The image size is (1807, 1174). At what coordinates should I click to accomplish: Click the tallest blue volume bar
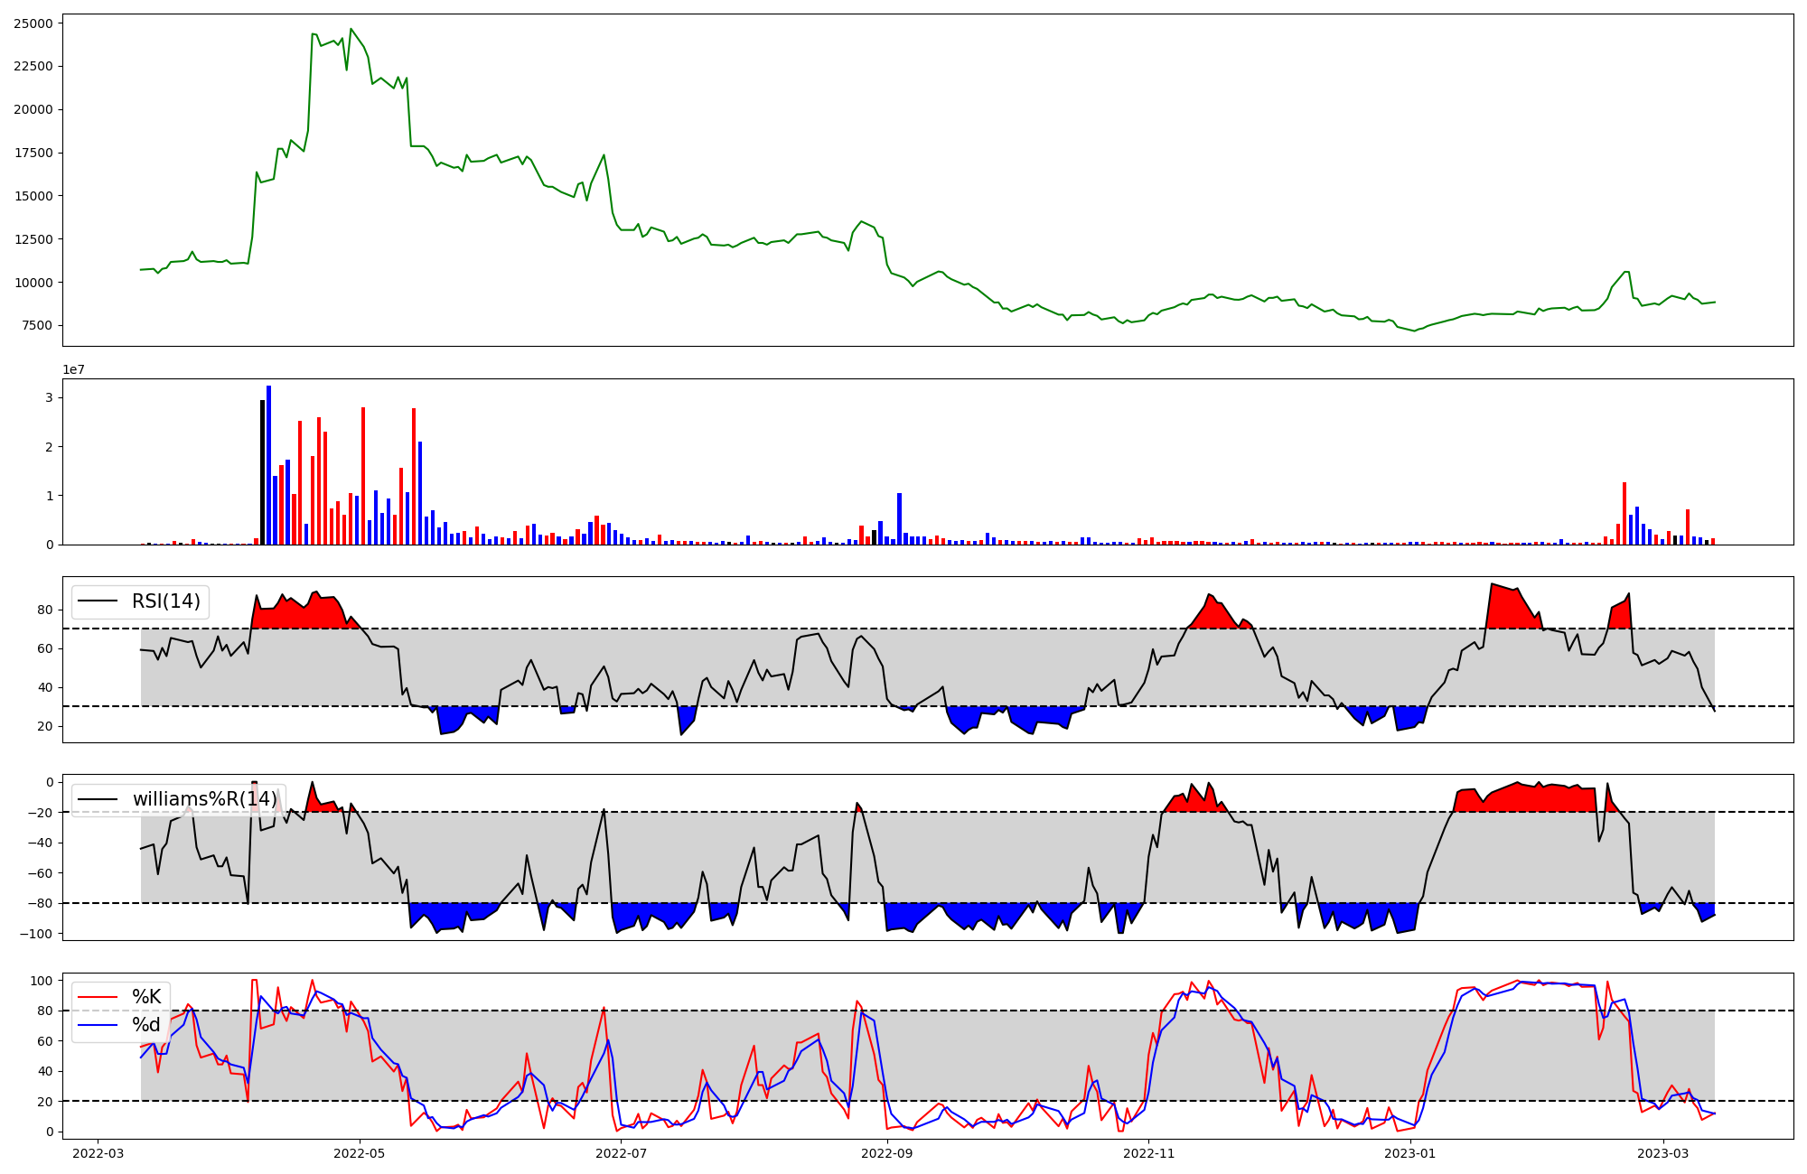(268, 465)
